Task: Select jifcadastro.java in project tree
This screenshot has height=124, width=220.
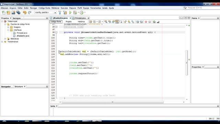Action: click(x=23, y=36)
